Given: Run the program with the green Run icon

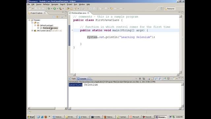Looking at the screenshot, I should tap(54, 9).
